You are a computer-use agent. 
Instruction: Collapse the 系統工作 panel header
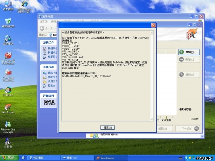click(x=48, y=43)
